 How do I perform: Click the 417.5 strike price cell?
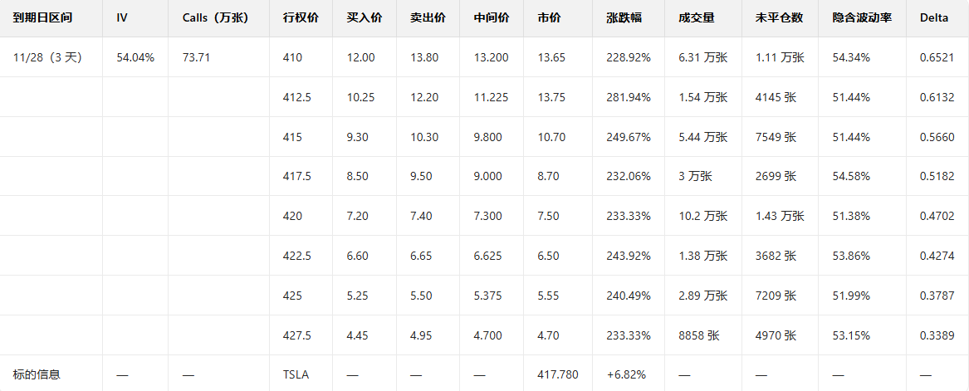tap(296, 176)
